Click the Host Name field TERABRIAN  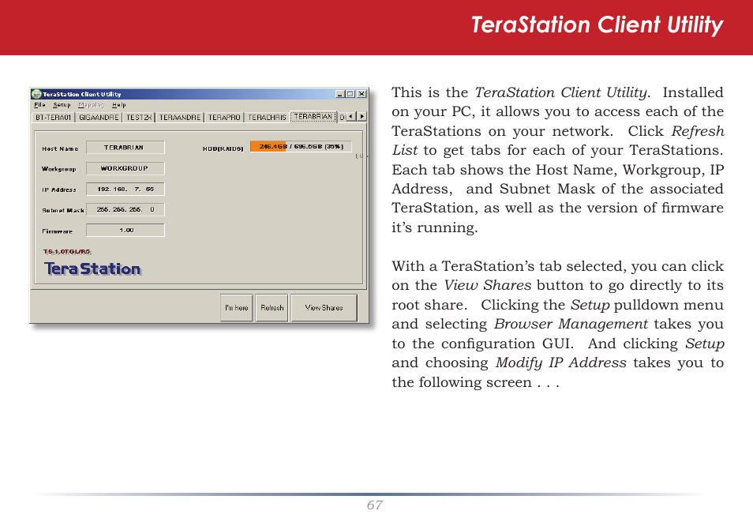point(125,148)
